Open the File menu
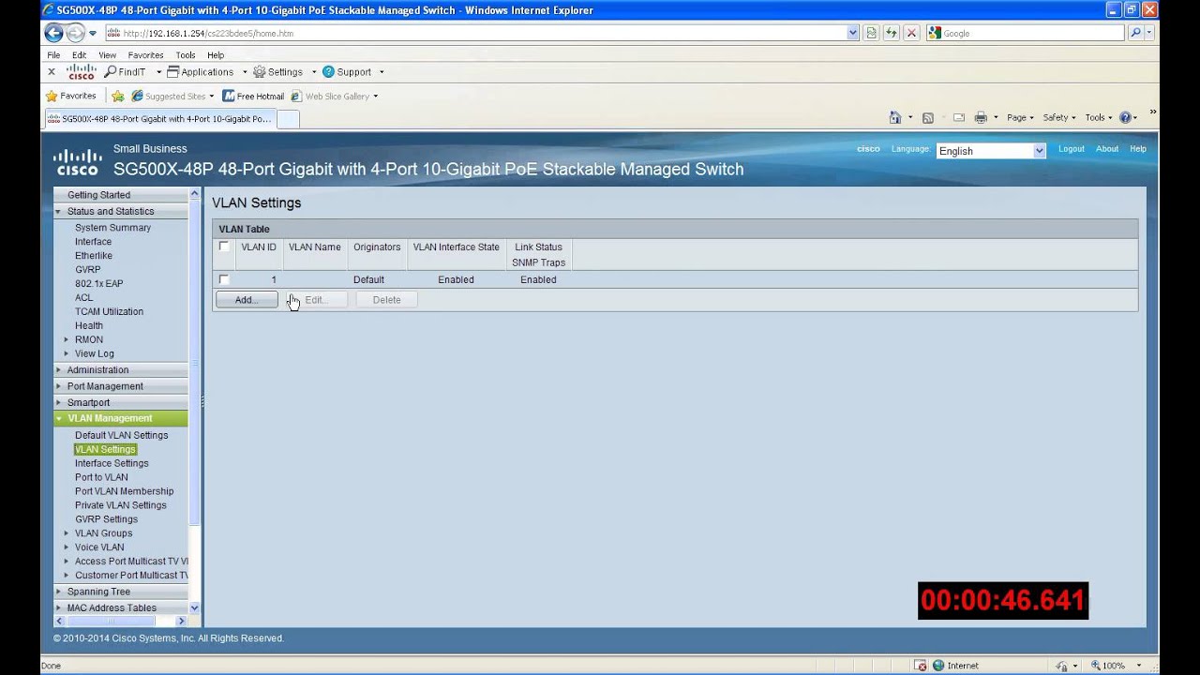1200x675 pixels. pyautogui.click(x=53, y=55)
